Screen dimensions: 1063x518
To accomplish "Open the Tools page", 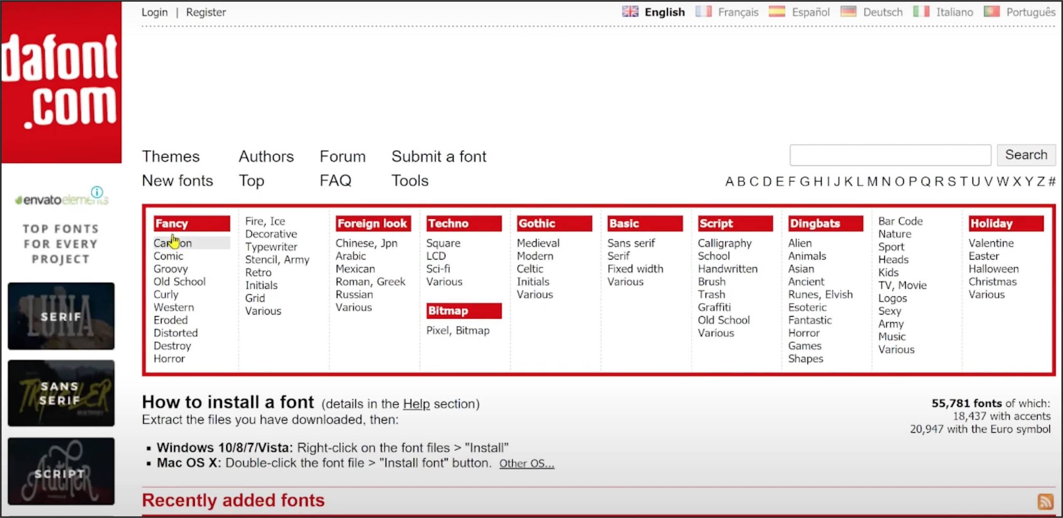I will (x=410, y=181).
